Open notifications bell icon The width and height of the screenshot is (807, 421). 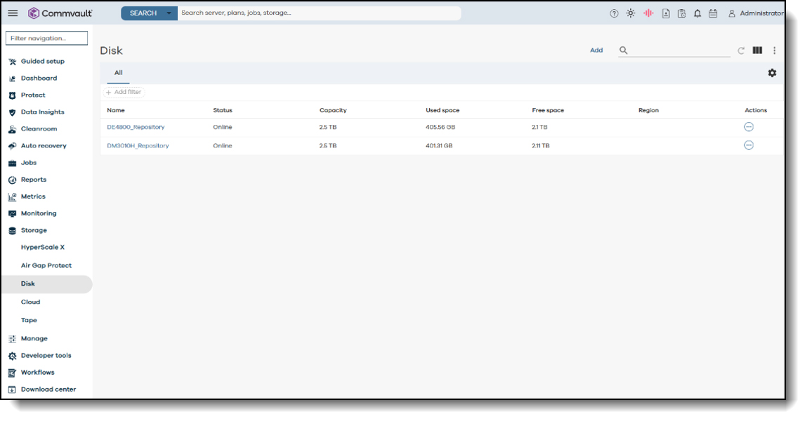pos(697,13)
